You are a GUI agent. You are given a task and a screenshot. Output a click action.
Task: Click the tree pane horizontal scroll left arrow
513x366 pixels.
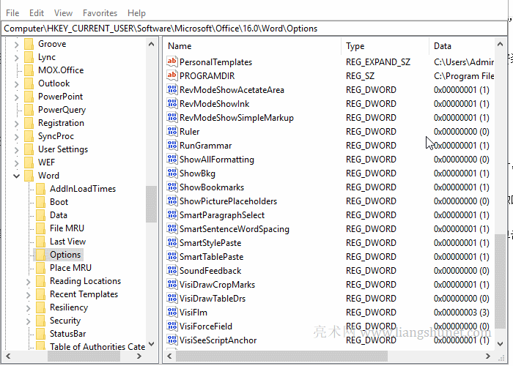8,356
